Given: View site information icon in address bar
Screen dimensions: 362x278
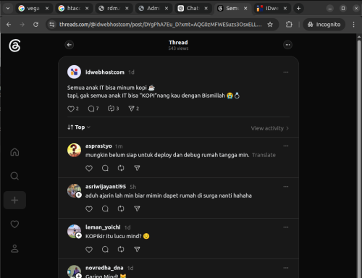Looking at the screenshot, I should [52, 25].
